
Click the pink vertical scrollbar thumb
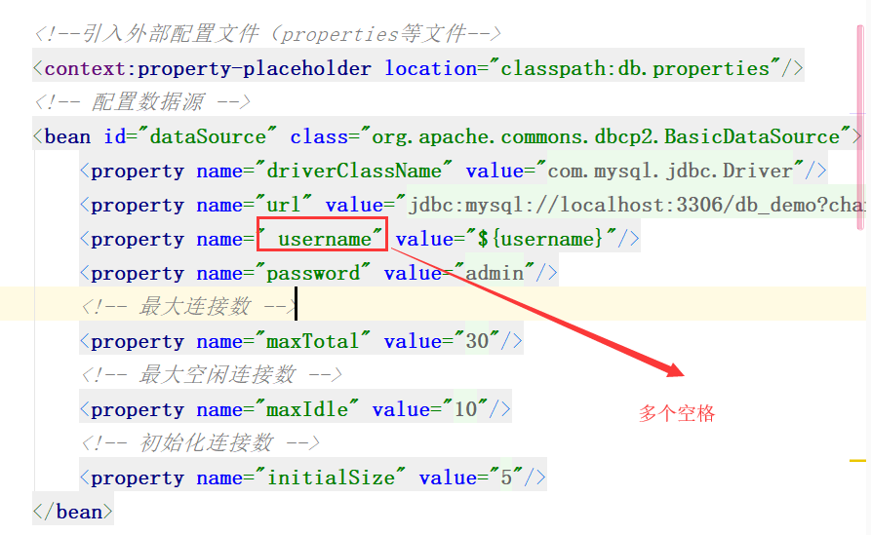tap(860, 127)
